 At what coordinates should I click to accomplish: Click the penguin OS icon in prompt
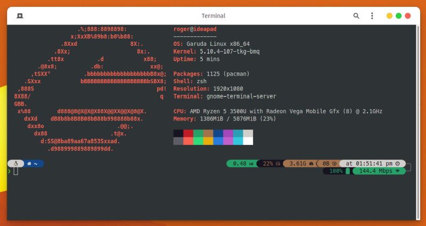(16, 164)
